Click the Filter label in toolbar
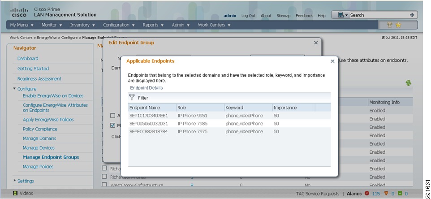The width and height of the screenshot is (431, 199). pos(143,98)
